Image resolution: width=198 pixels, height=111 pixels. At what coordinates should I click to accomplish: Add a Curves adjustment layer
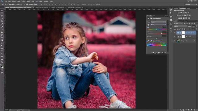(184, 13)
